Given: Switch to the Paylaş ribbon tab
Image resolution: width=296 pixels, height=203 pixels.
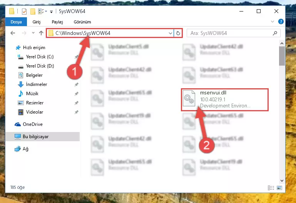Looking at the screenshot, I should [57, 22].
